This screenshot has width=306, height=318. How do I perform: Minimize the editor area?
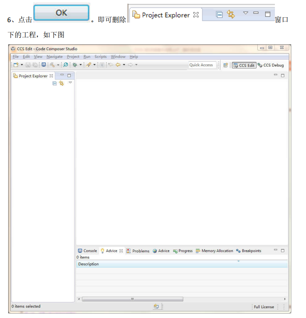tap(275, 75)
